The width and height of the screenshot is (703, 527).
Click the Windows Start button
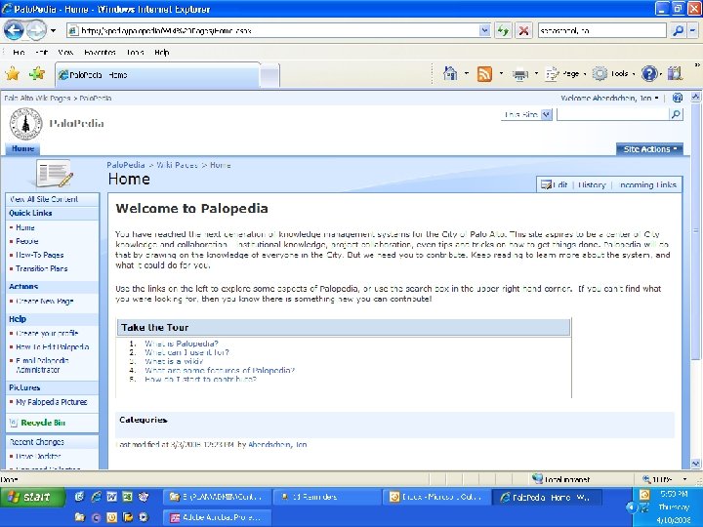(32, 497)
